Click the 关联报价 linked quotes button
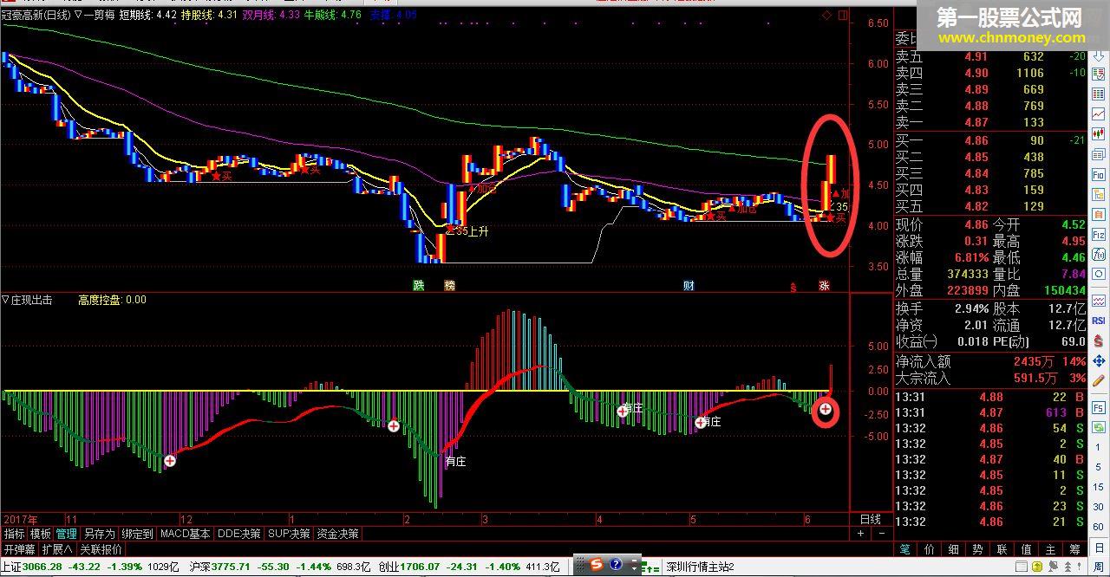 pos(101,548)
